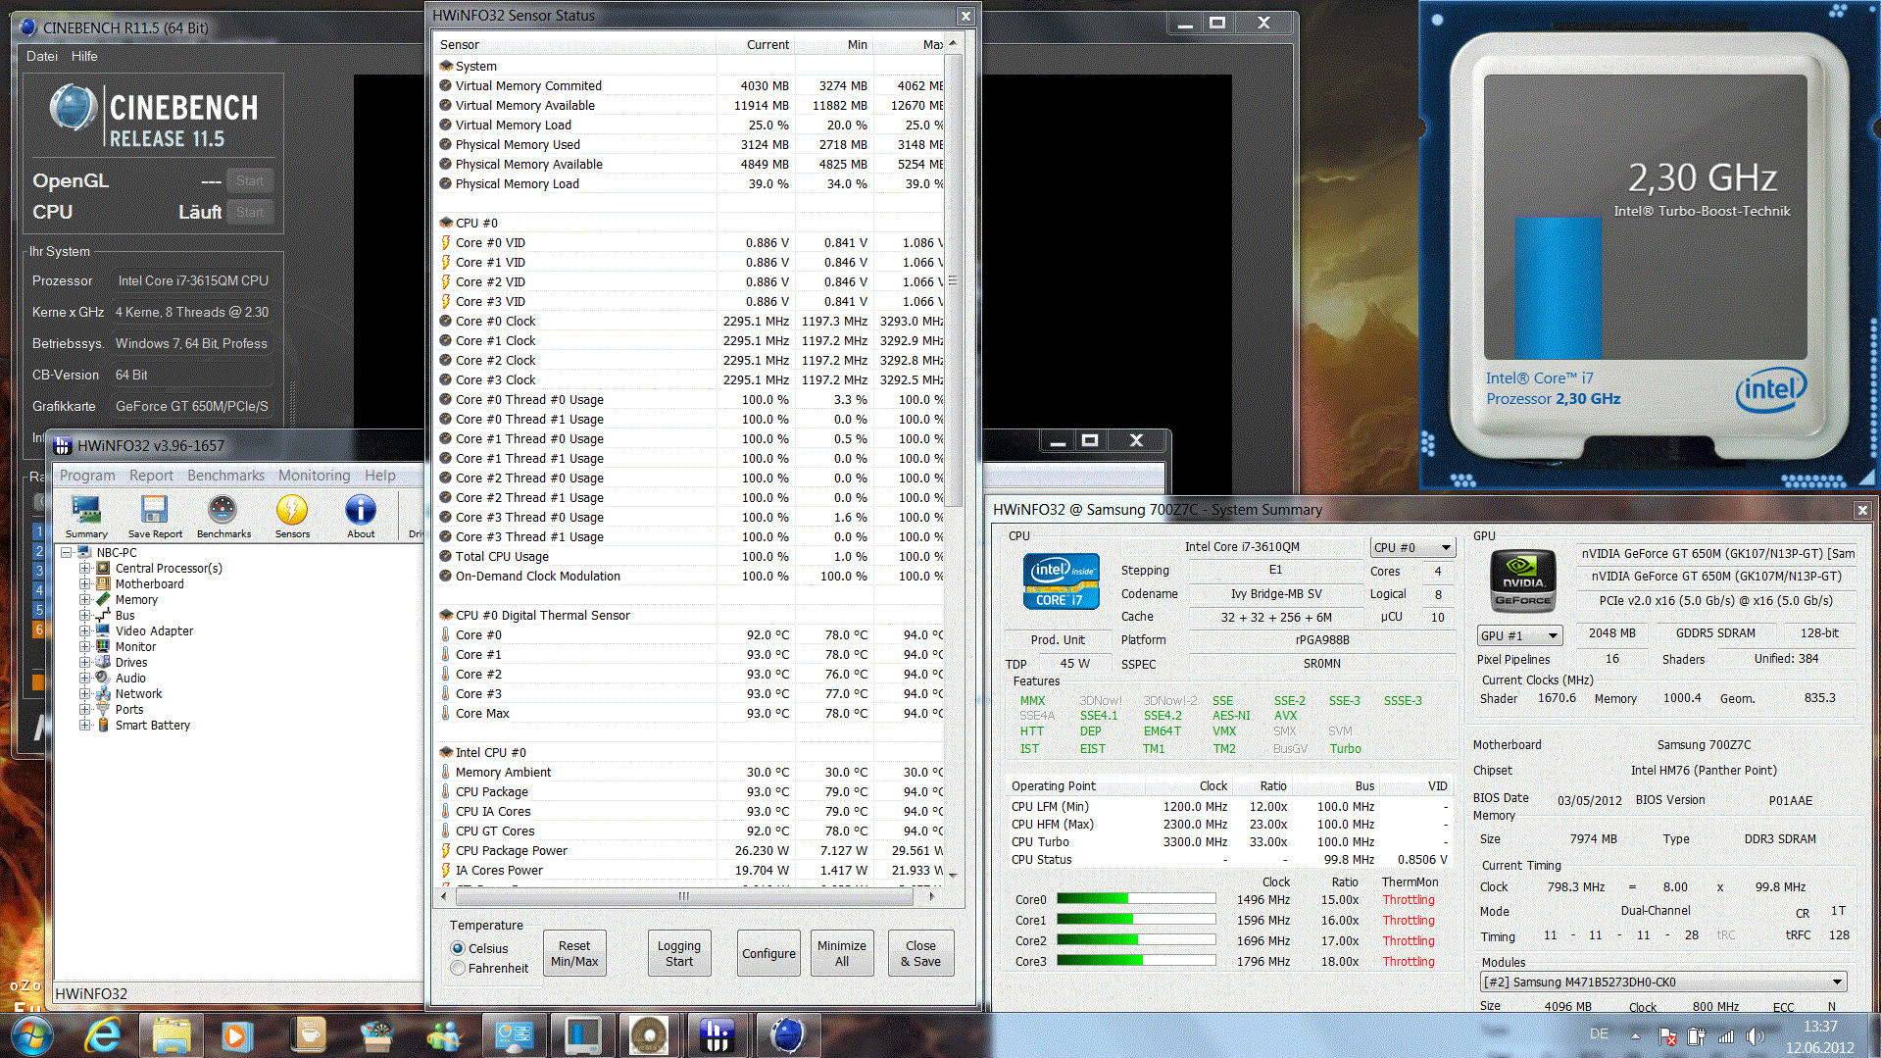
Task: Select the Drives tree icon
Action: tap(102, 662)
